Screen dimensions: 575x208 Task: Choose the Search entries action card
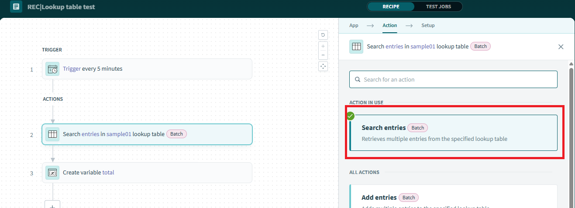pyautogui.click(x=453, y=133)
